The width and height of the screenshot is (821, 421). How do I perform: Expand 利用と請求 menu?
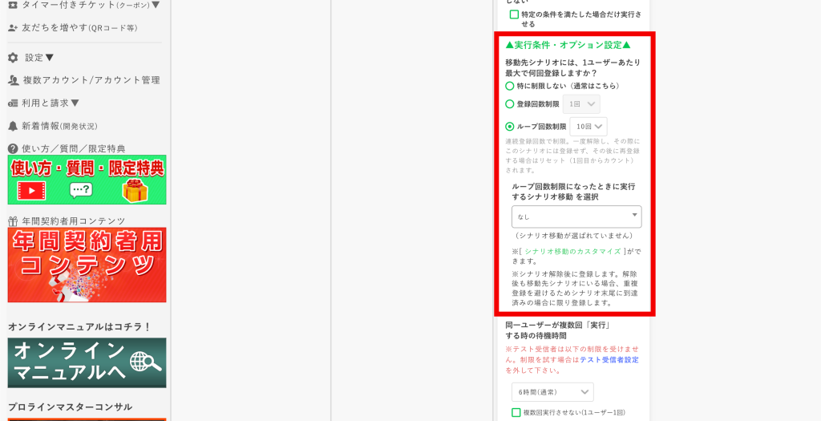pyautogui.click(x=51, y=103)
